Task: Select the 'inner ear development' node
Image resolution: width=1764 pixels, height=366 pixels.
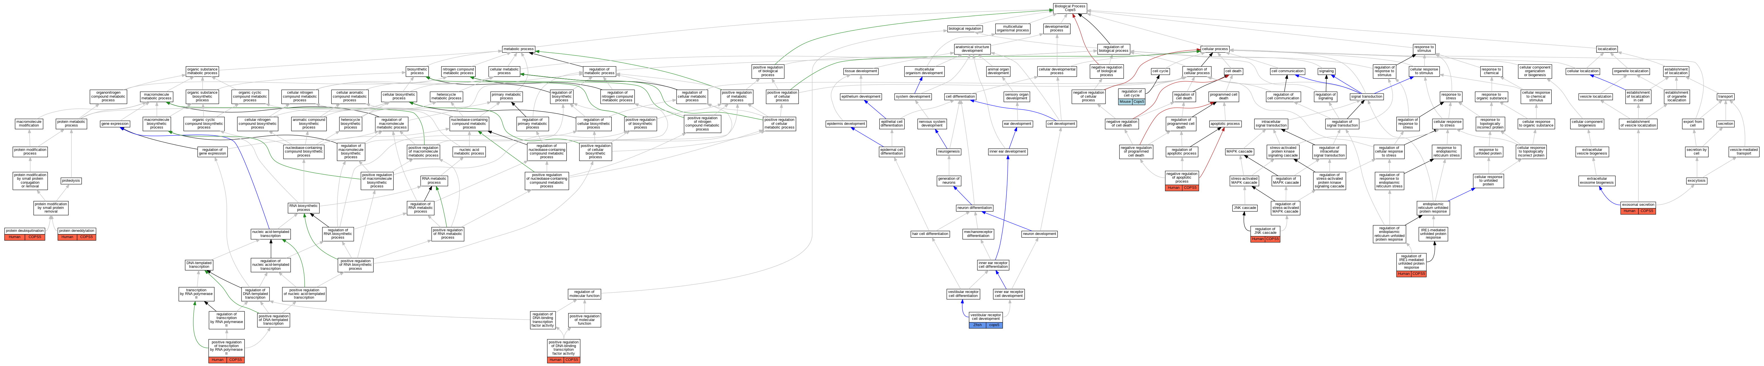Action: pyautogui.click(x=1007, y=152)
